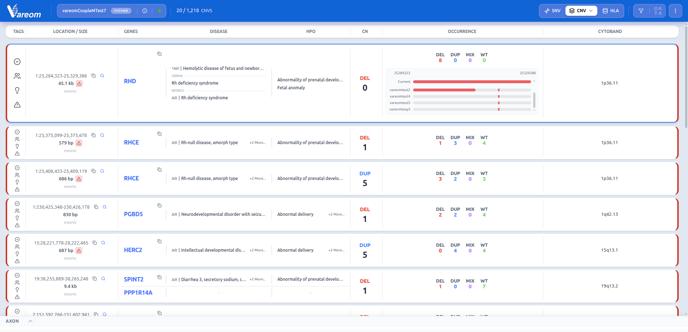This screenshot has height=332, width=688.
Task: Click people tag icon in RHD row
Action: (17, 76)
